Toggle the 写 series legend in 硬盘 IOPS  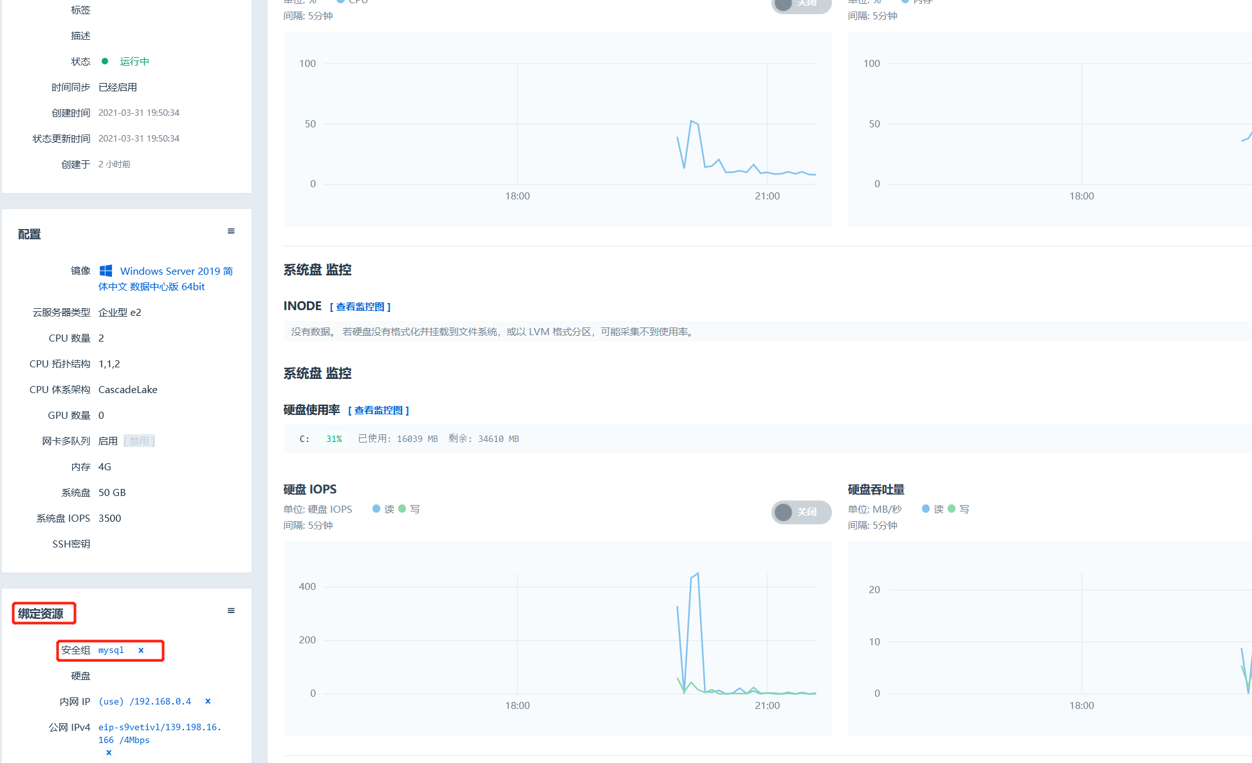[x=409, y=509]
